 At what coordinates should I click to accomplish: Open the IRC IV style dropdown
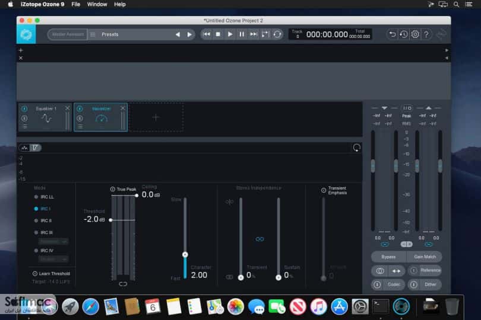coord(53,260)
